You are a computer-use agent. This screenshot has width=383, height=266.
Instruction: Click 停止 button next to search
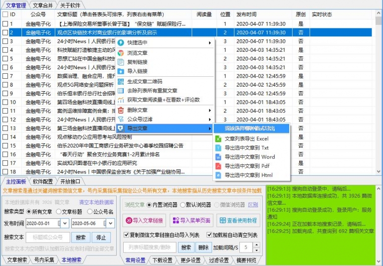[101, 238]
